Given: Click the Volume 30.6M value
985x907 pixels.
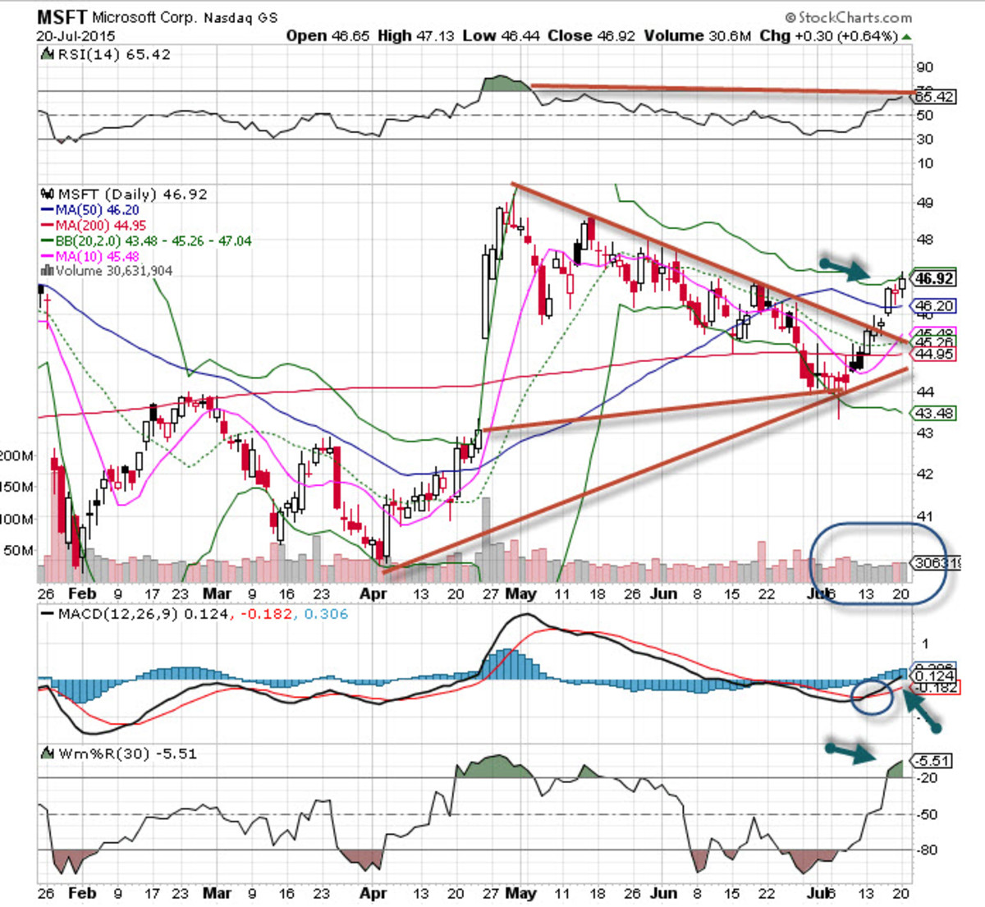Looking at the screenshot, I should pos(699,36).
